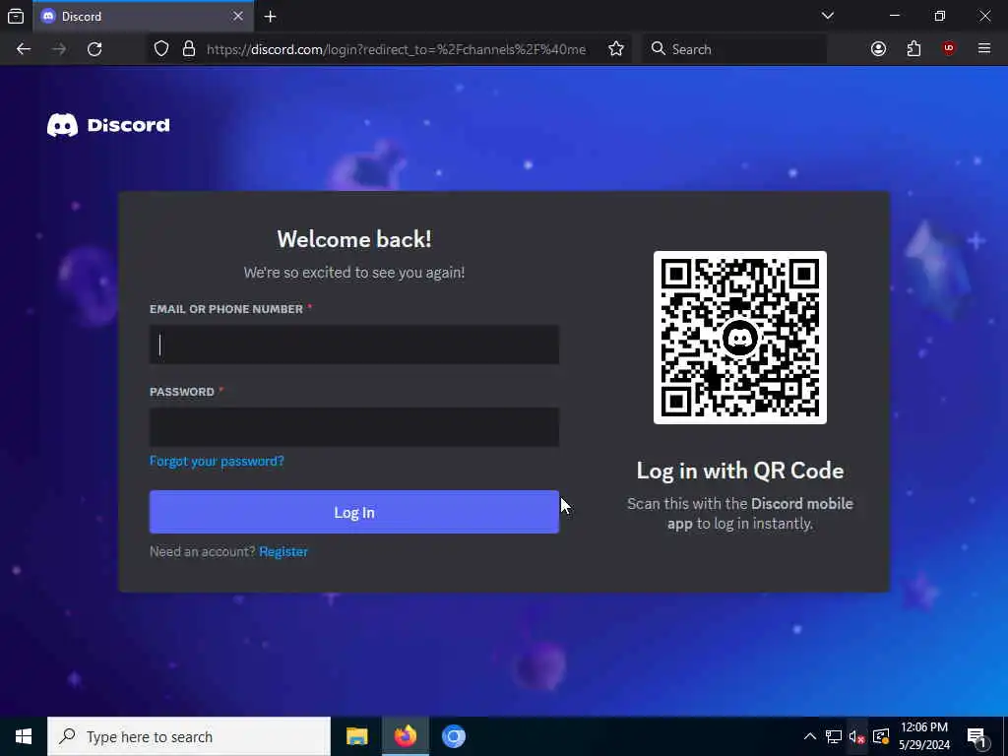Minimize the Firefox window
The image size is (1008, 756).
pos(894,16)
